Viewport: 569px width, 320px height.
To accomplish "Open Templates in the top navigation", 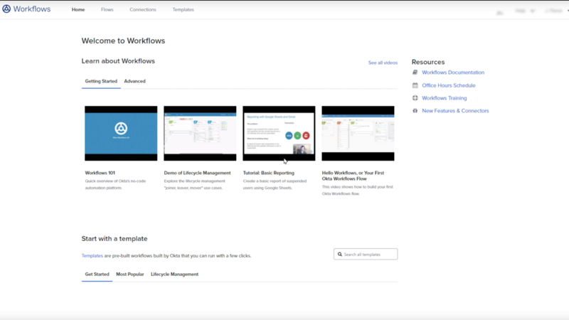I will tap(183, 10).
